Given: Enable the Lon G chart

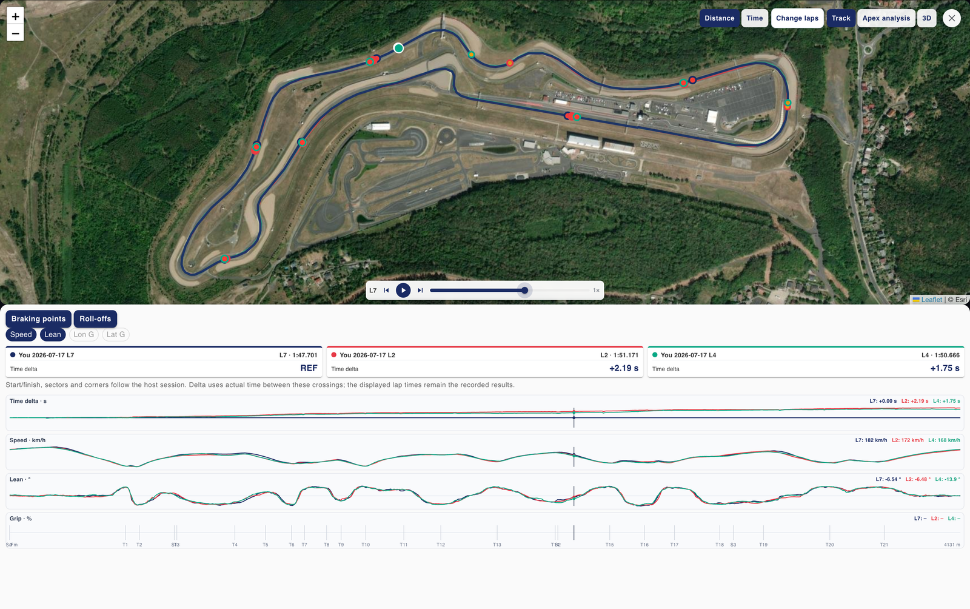Looking at the screenshot, I should click(84, 335).
